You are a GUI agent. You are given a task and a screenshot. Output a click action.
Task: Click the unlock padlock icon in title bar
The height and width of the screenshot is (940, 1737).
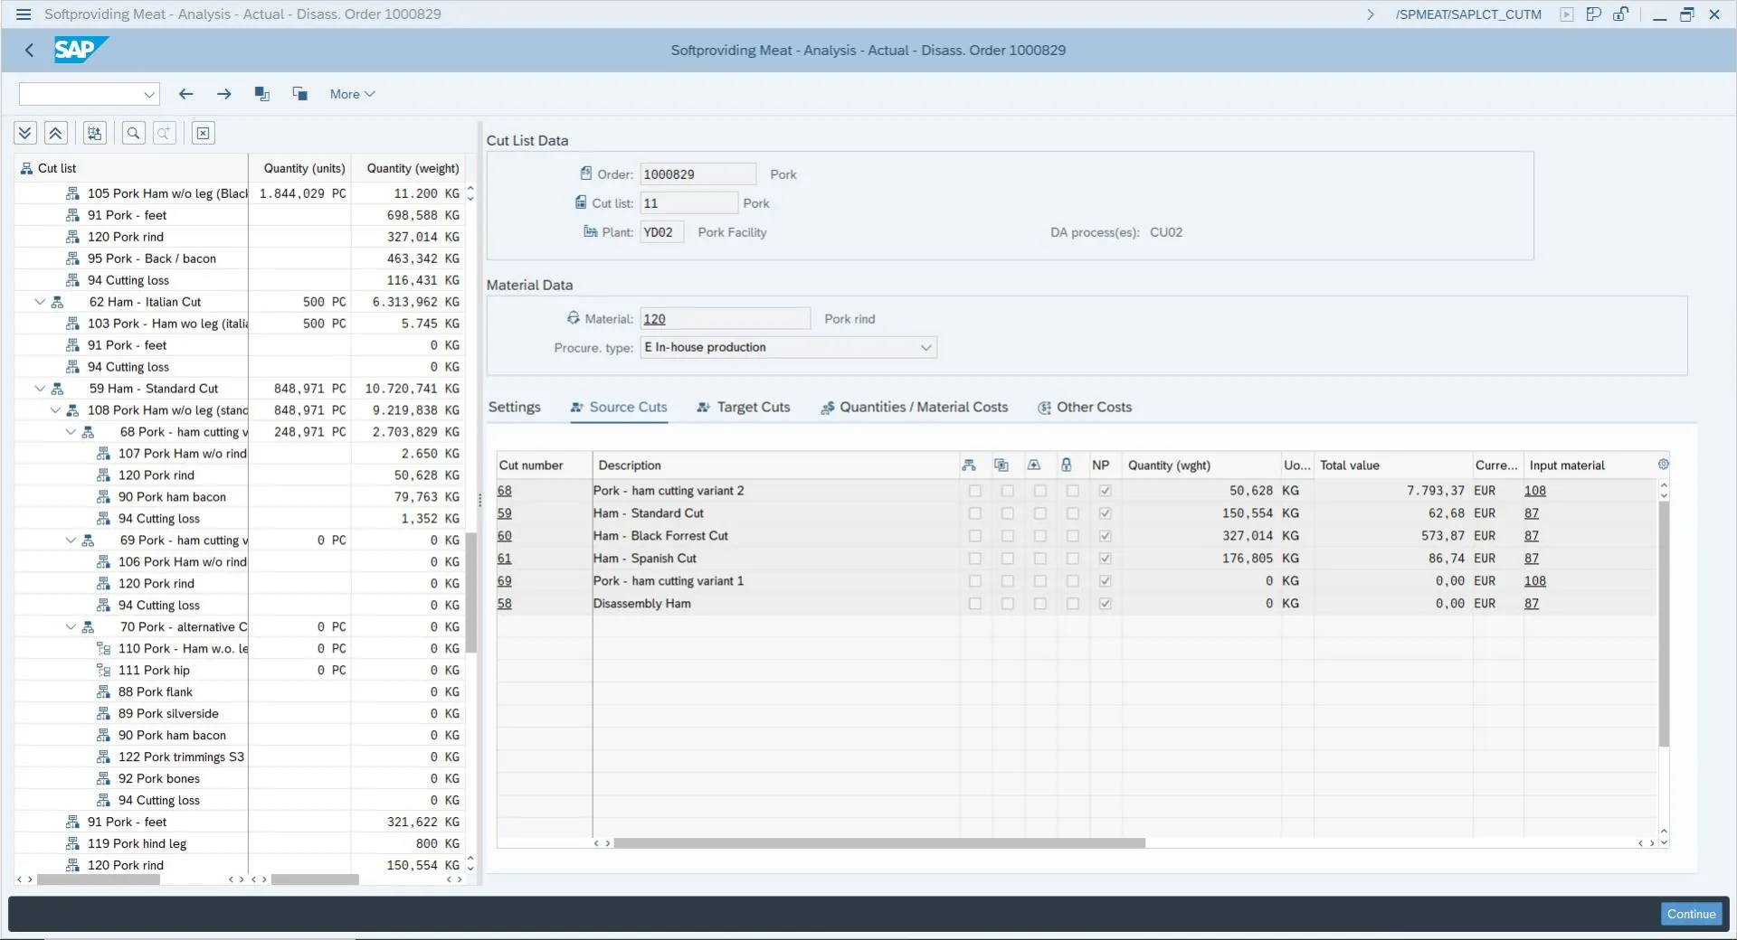coord(1620,14)
